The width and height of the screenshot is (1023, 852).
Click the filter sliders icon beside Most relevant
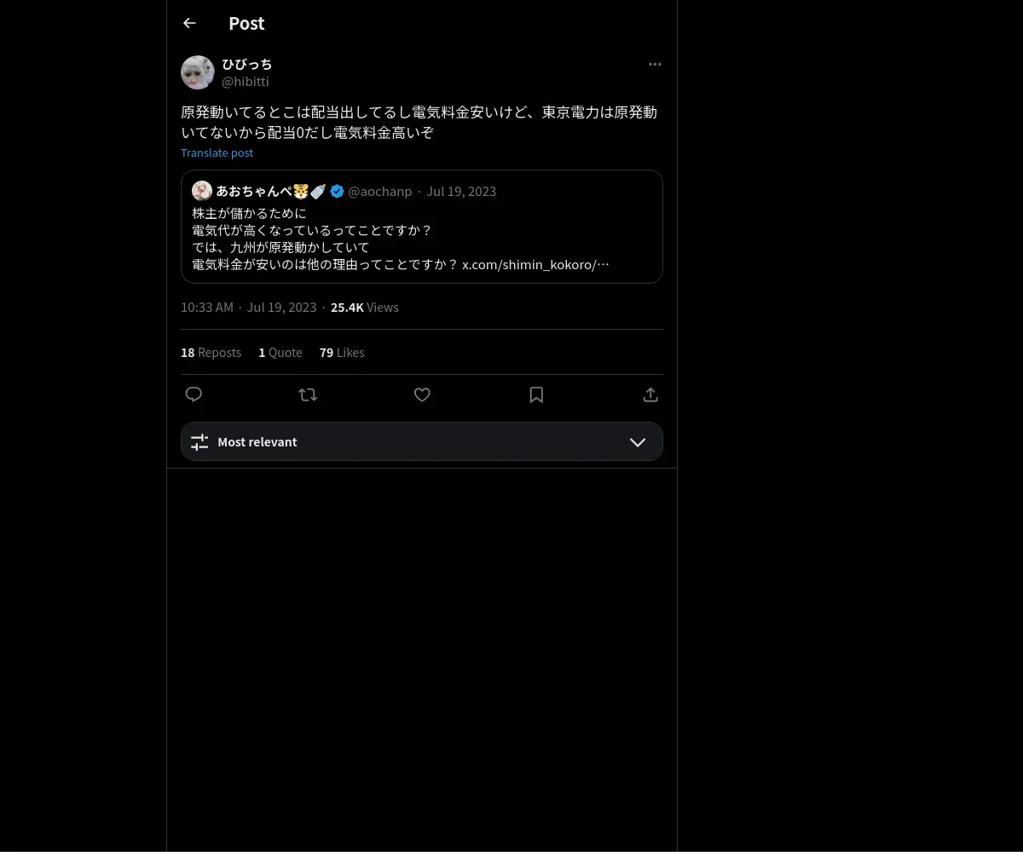point(199,442)
